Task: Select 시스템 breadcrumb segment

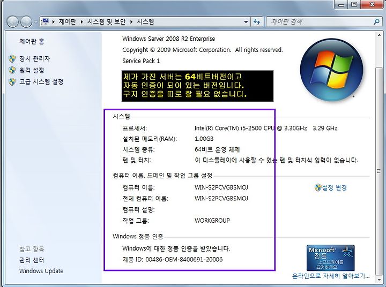Action: point(145,21)
